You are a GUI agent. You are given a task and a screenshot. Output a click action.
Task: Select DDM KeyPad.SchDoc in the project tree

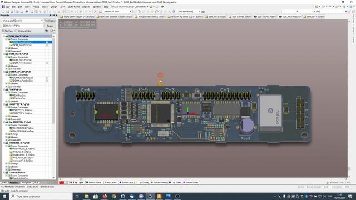[x=23, y=81]
